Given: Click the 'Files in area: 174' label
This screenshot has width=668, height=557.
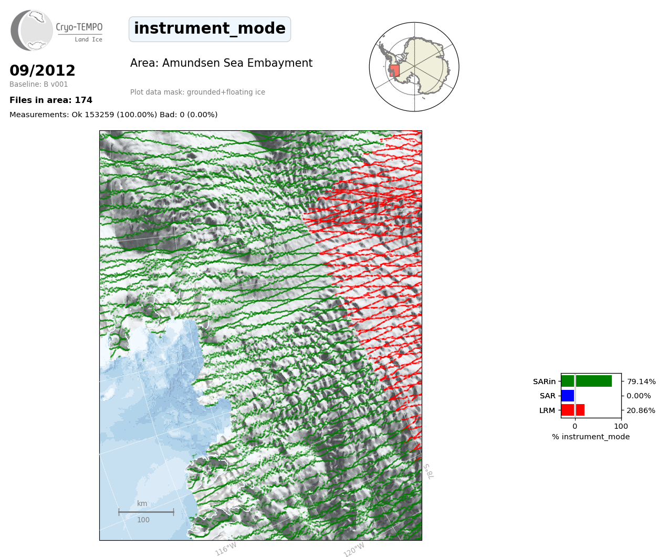Looking at the screenshot, I should point(51,100).
